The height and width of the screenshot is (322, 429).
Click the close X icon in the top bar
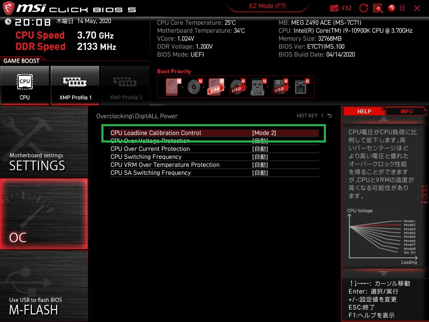(x=417, y=8)
